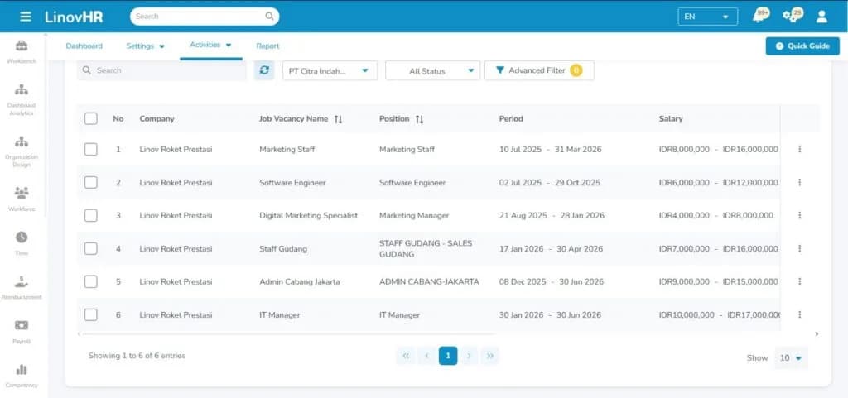This screenshot has width=848, height=398.
Task: Click the "Digital Marketing Specialist" vacancy name
Action: pos(308,215)
